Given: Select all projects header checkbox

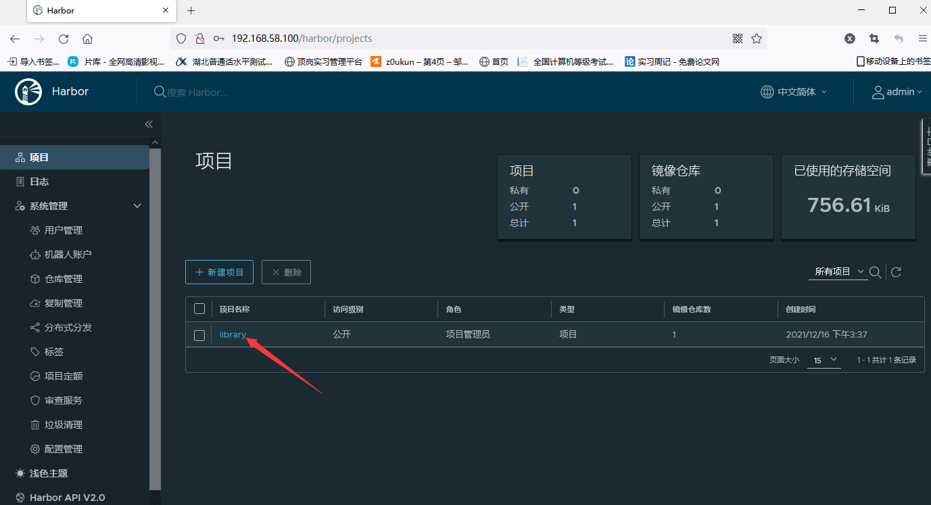Looking at the screenshot, I should click(x=199, y=309).
